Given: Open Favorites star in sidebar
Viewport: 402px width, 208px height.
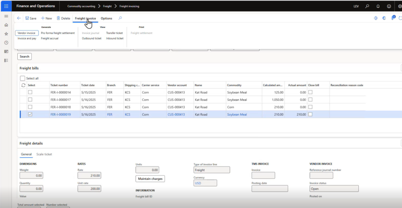Looking at the screenshot, I should pyautogui.click(x=6, y=34).
